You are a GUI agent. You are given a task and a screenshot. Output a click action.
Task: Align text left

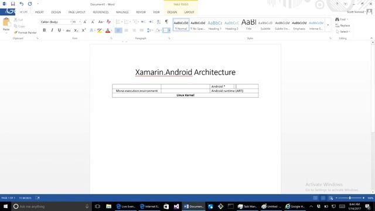pos(118,30)
